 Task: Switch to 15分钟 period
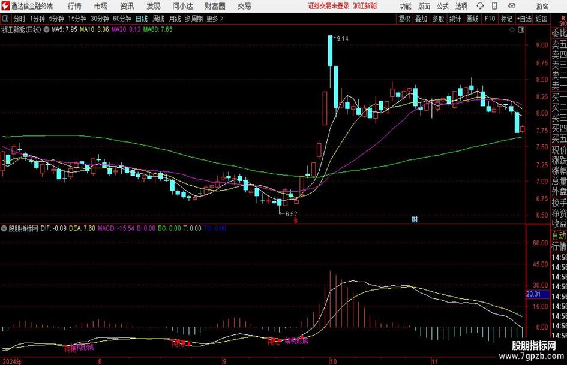77,19
